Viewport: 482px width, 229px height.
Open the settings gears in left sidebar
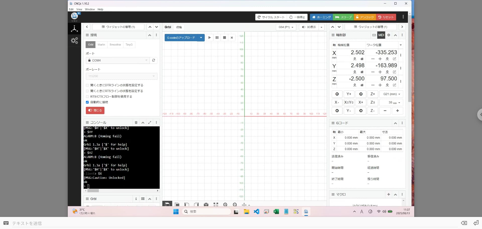[x=74, y=40]
